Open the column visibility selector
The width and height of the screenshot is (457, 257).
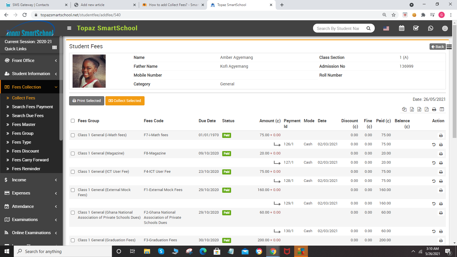[x=442, y=109]
